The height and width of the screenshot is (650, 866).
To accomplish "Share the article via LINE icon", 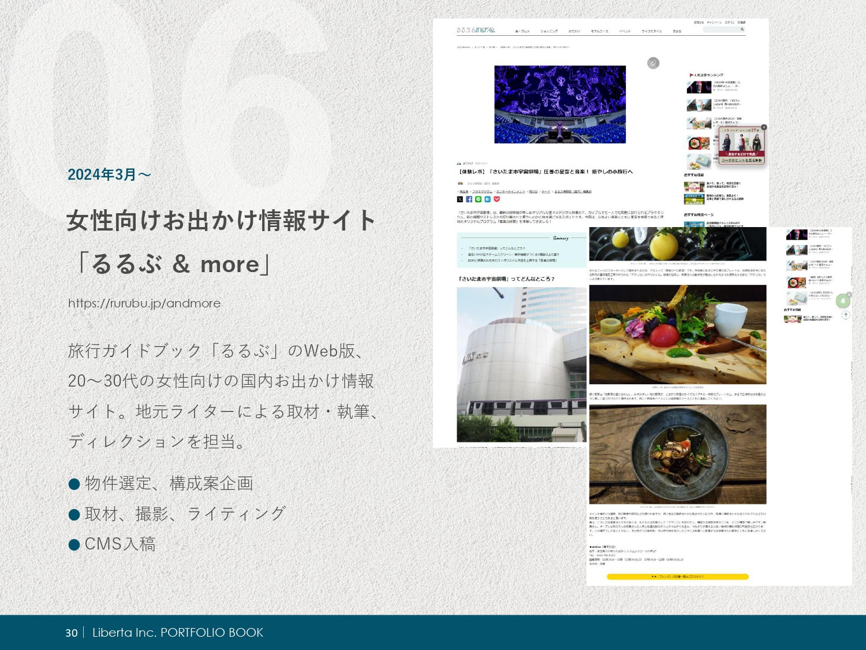I will pyautogui.click(x=478, y=199).
